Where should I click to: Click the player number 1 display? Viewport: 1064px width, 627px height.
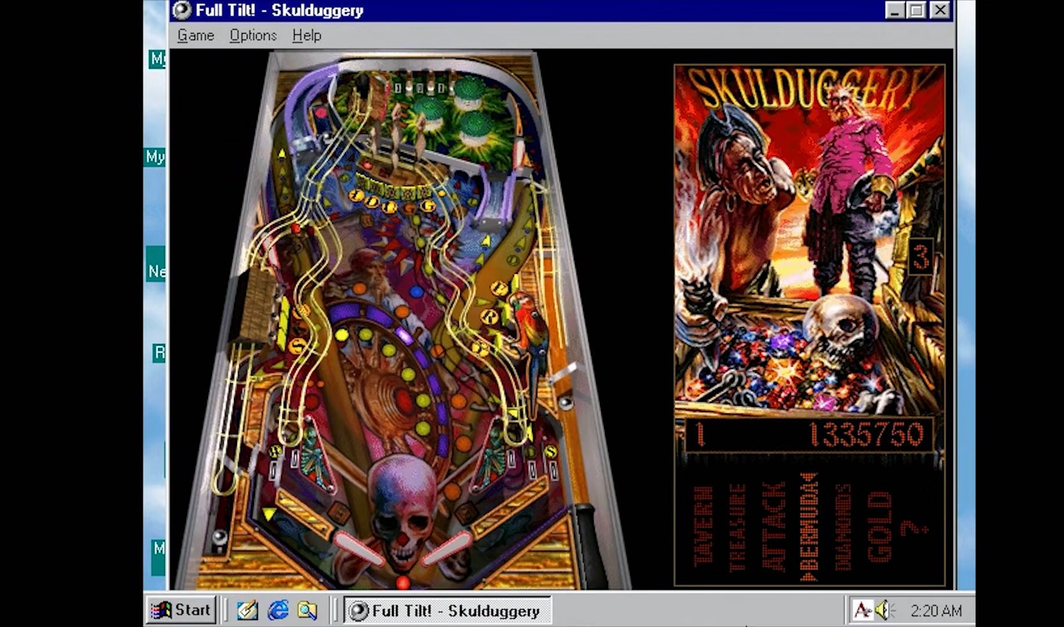pos(700,435)
